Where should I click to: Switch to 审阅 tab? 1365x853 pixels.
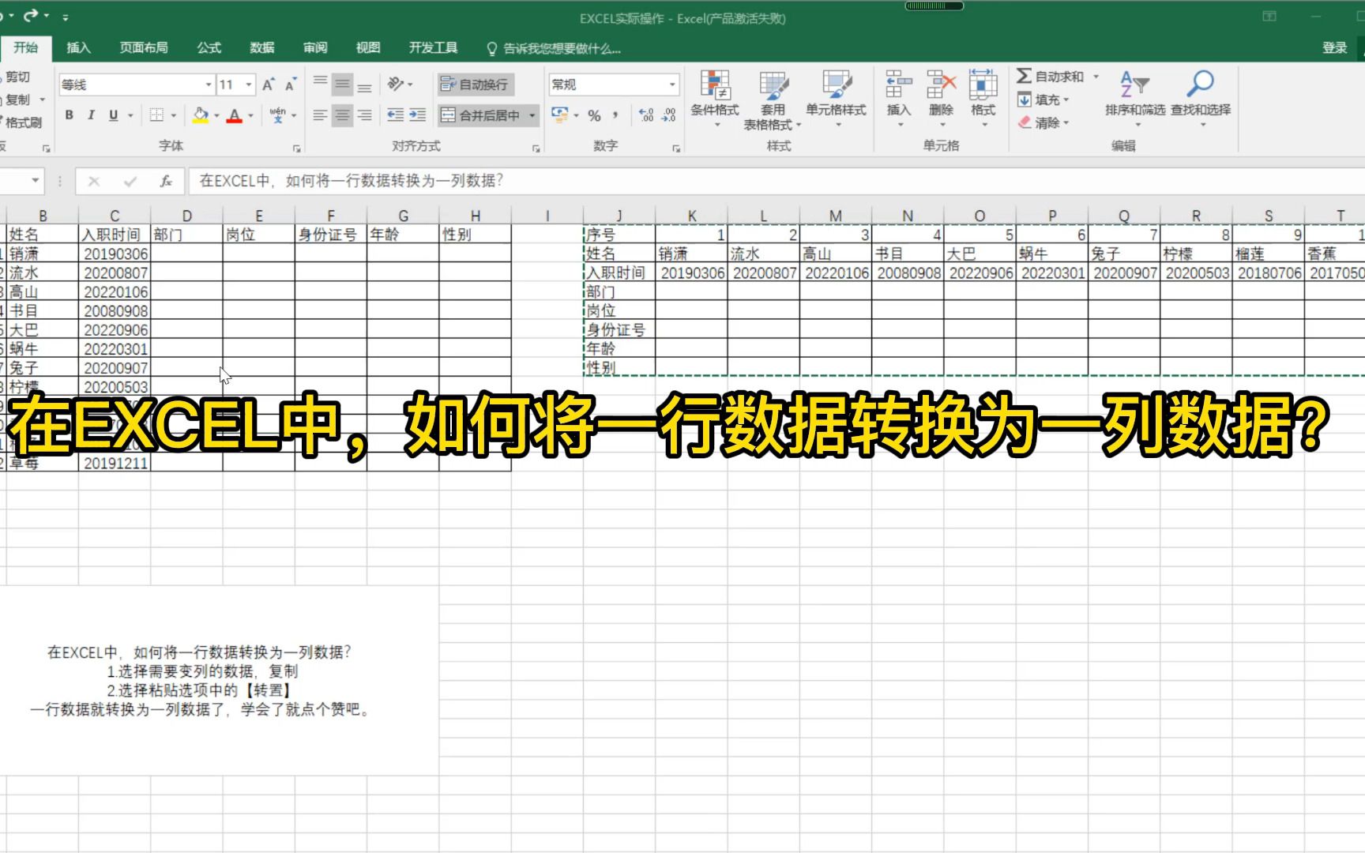click(315, 47)
